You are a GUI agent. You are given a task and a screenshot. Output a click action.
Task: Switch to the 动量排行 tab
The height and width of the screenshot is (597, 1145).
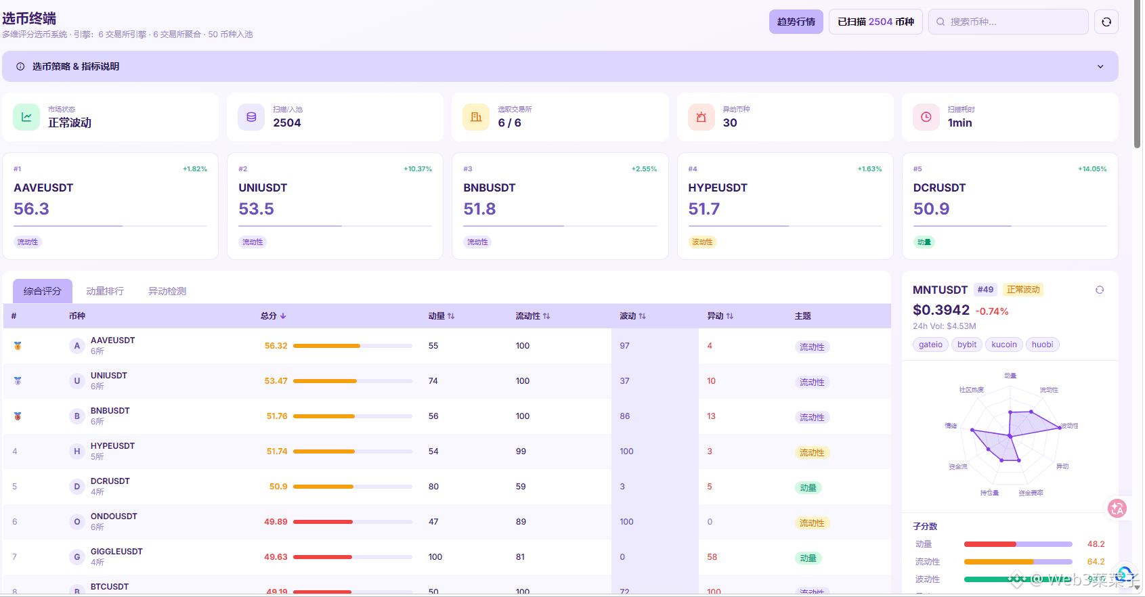point(105,291)
